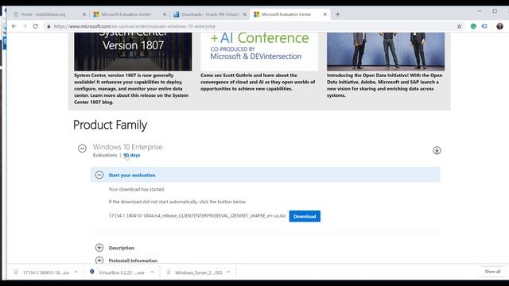This screenshot has width=509, height=286.
Task: Switch to Downloads - Oracle VM VirtualBox tab
Action: pyautogui.click(x=210, y=14)
